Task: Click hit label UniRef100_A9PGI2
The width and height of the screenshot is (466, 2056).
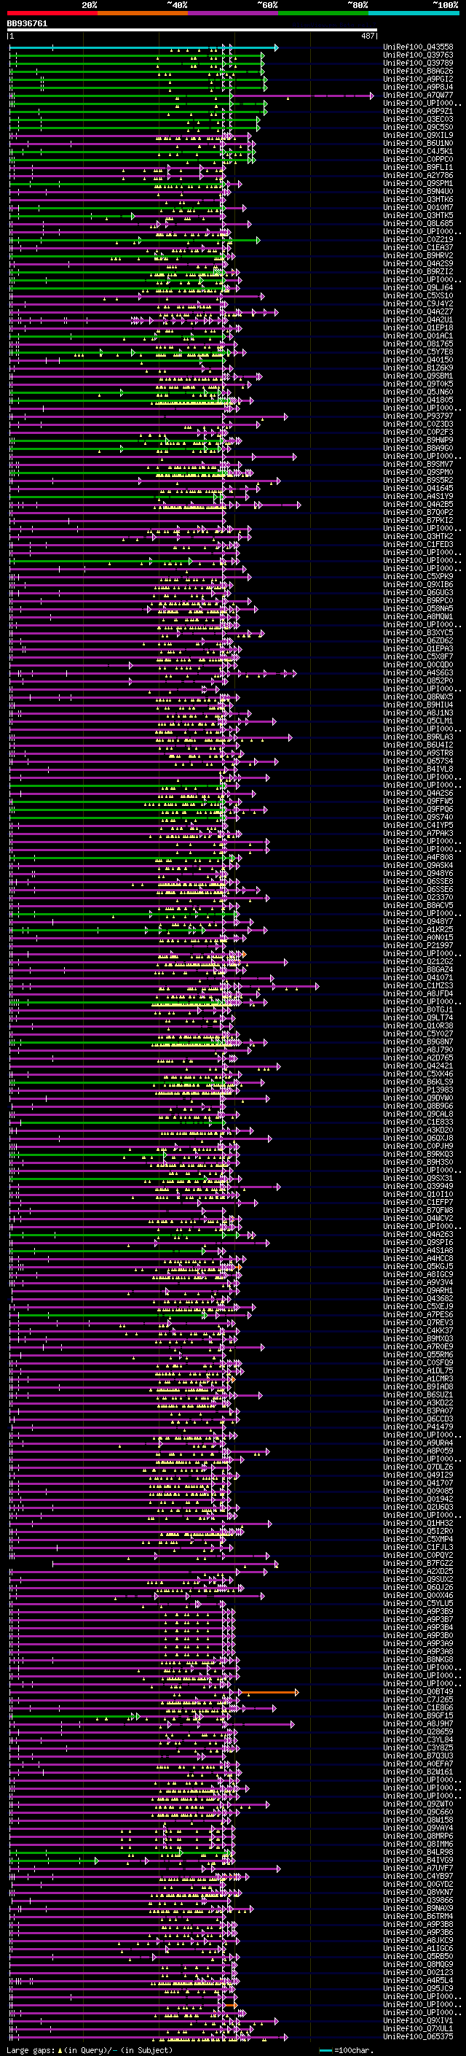Action: (x=418, y=79)
